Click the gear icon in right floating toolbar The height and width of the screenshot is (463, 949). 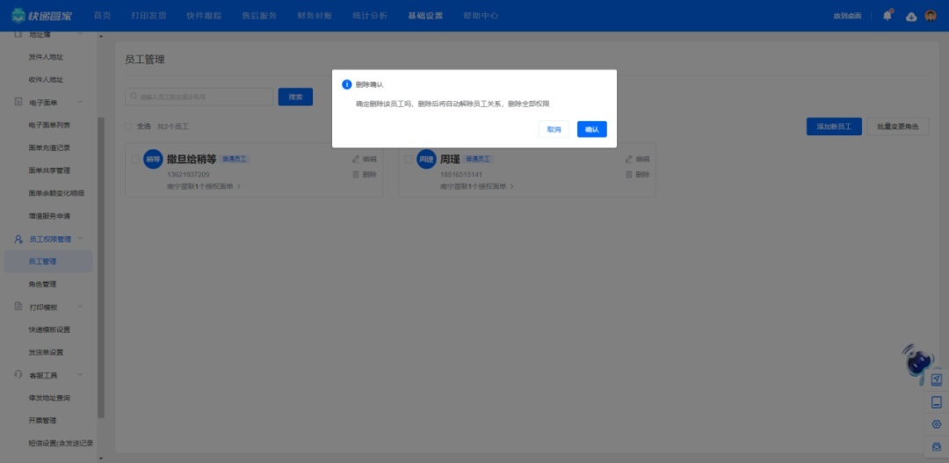pyautogui.click(x=937, y=424)
